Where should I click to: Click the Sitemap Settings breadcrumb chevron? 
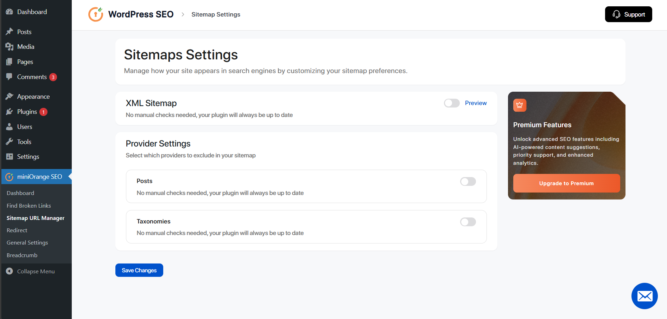pos(183,14)
